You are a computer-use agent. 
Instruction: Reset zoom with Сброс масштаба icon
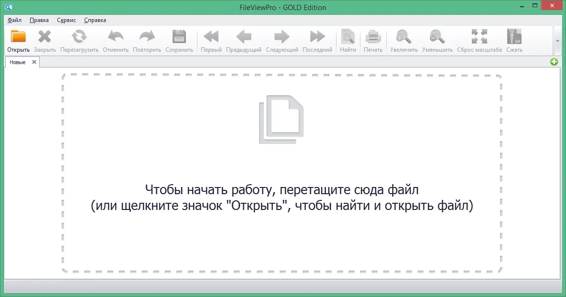click(x=479, y=37)
